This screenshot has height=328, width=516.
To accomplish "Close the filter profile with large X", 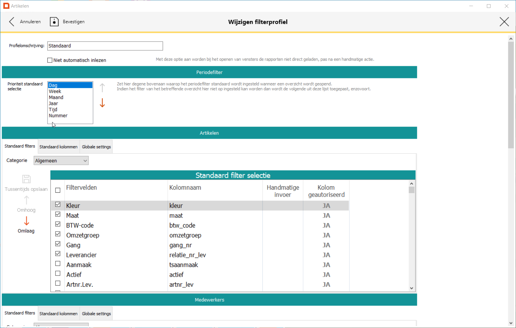I will 504,22.
